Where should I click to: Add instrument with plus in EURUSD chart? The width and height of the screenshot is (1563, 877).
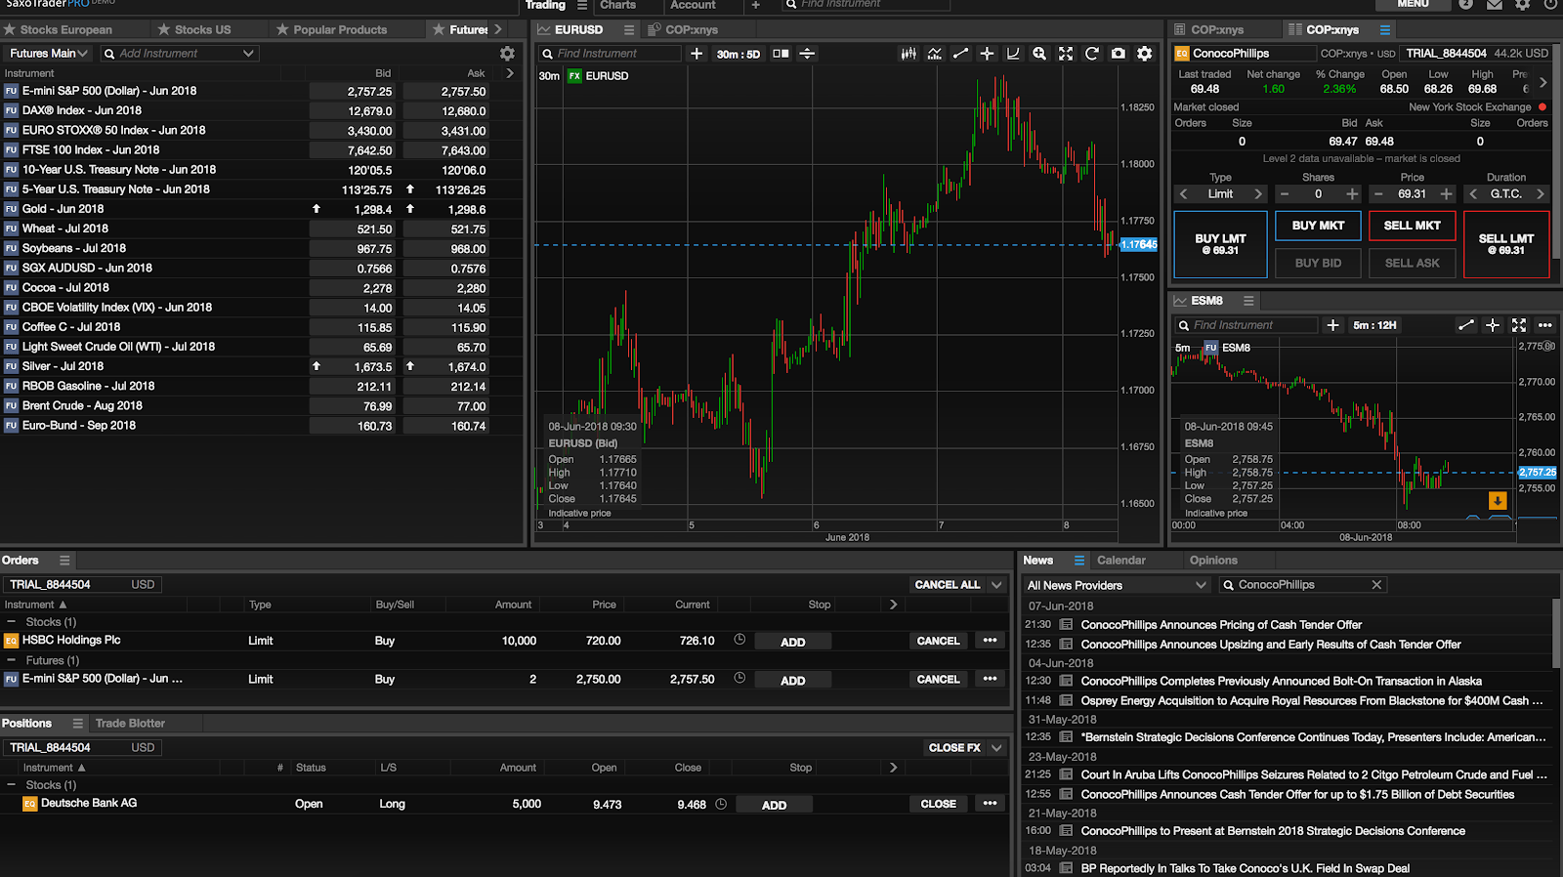(697, 54)
